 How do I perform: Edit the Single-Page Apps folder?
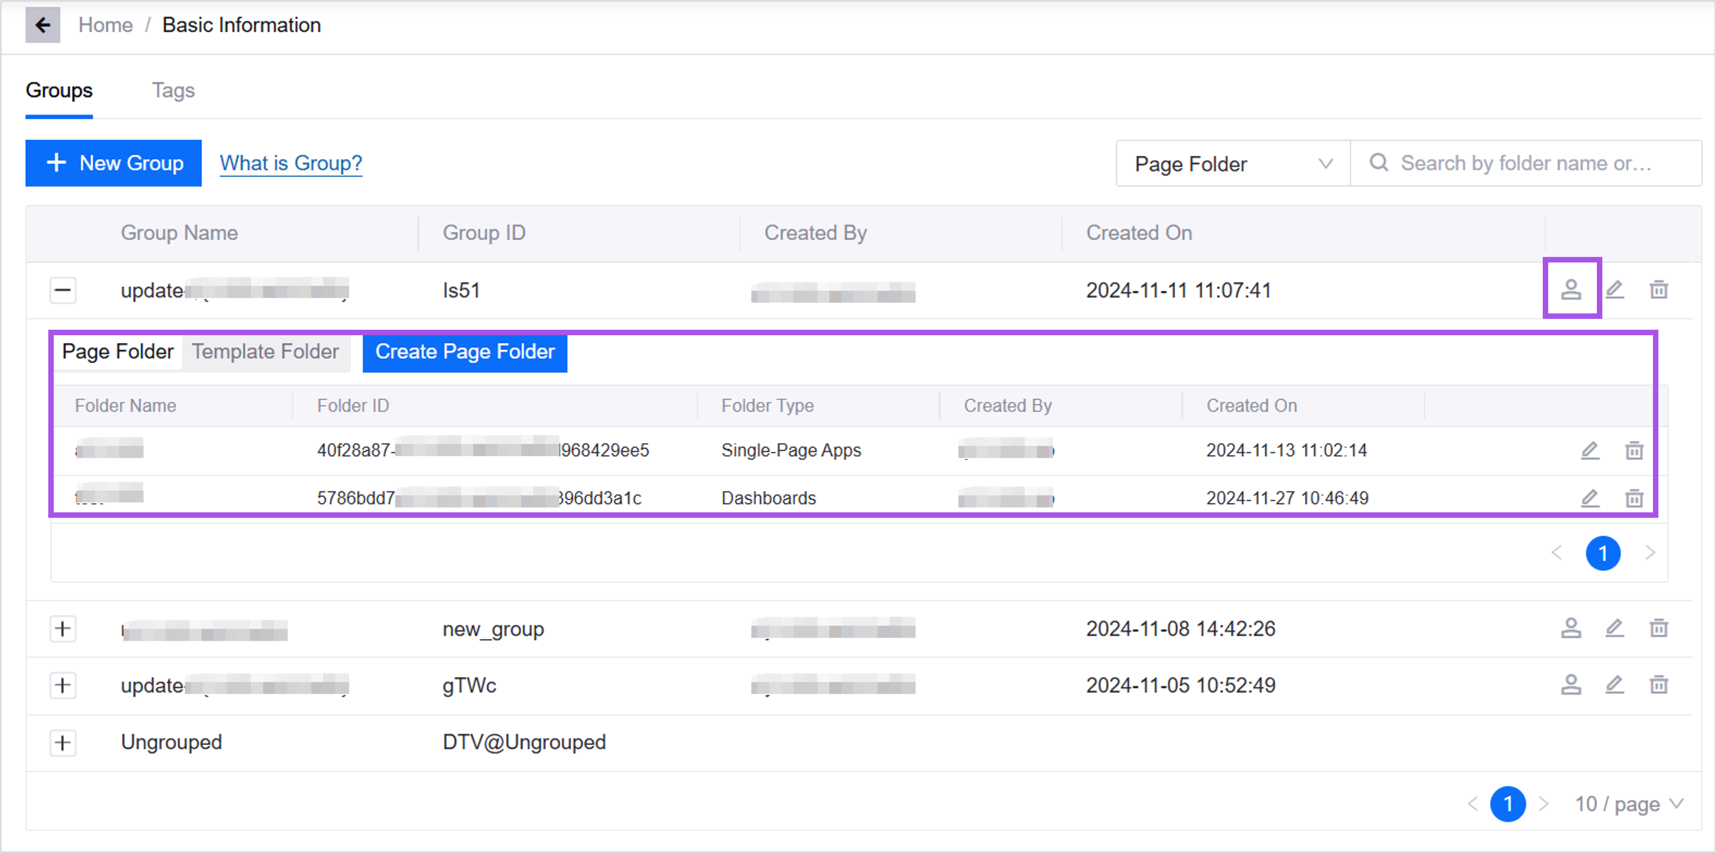click(x=1590, y=450)
